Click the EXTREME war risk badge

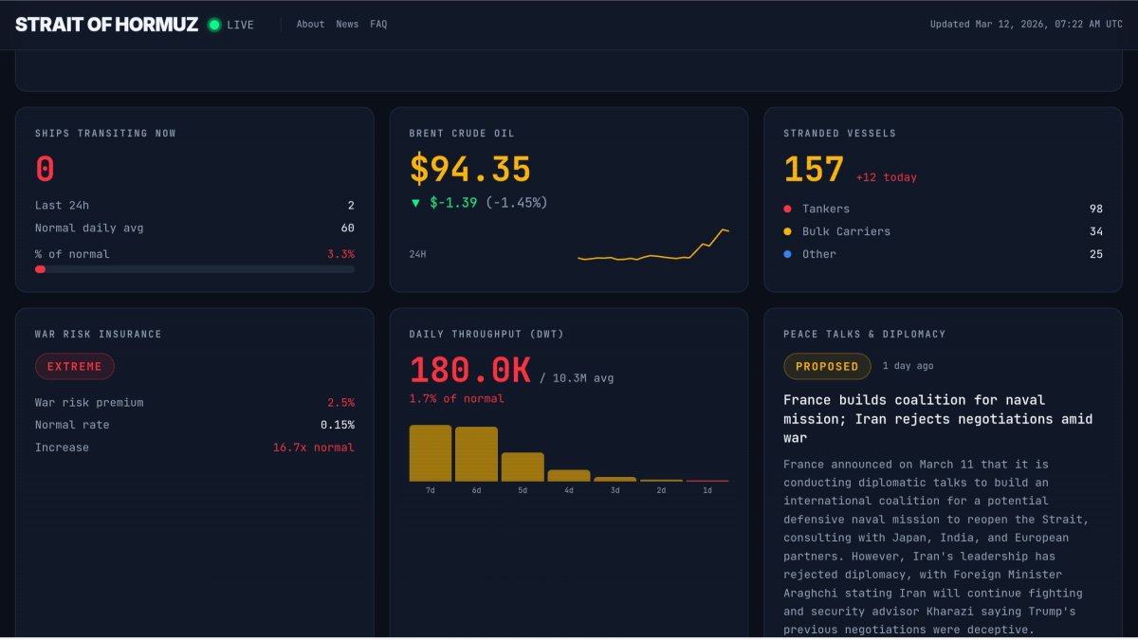(75, 367)
